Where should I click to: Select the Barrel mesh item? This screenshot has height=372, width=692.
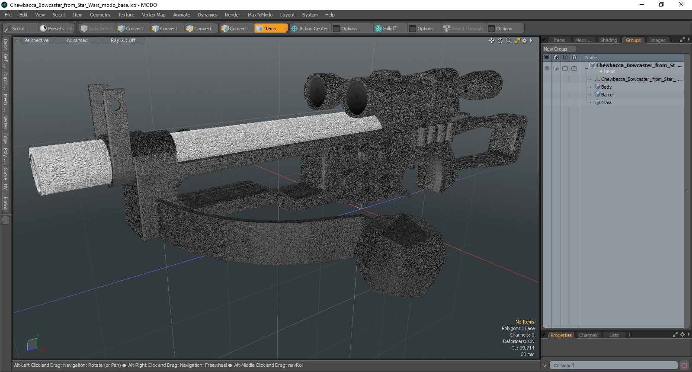607,95
